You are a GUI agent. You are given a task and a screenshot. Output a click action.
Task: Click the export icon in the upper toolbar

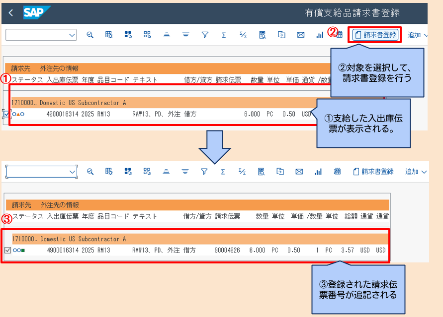(281, 35)
